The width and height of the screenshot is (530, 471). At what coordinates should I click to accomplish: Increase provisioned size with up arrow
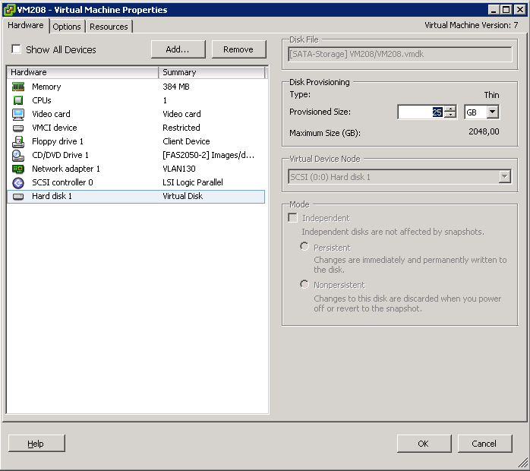(x=450, y=109)
